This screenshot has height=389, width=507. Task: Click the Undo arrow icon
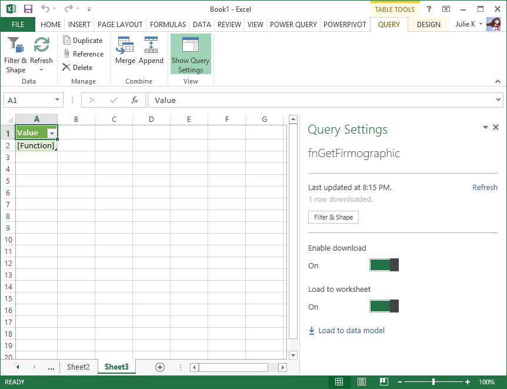[45, 9]
